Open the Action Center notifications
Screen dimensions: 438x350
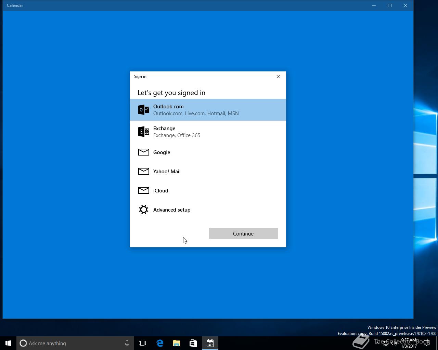[x=426, y=343]
